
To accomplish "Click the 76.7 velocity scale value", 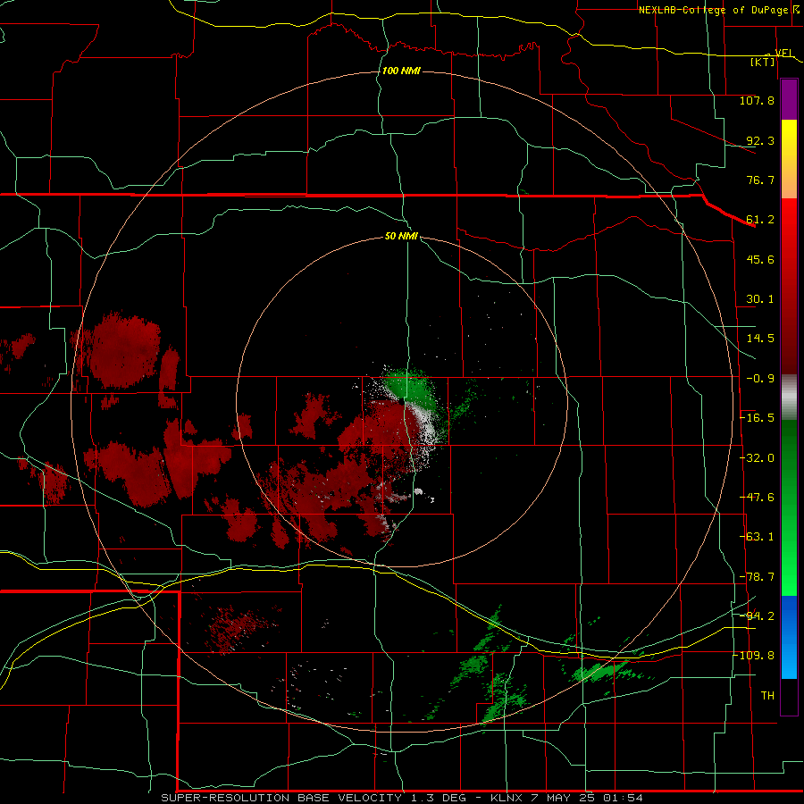I will (760, 180).
